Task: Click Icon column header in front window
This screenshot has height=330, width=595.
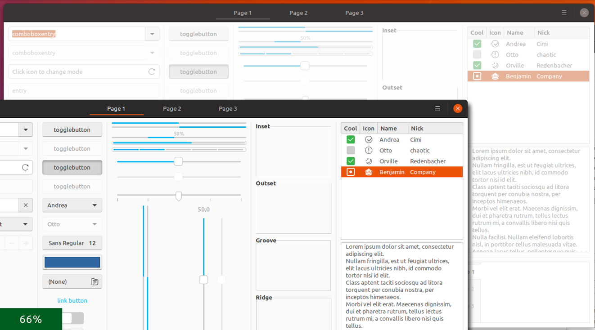Action: point(369,128)
